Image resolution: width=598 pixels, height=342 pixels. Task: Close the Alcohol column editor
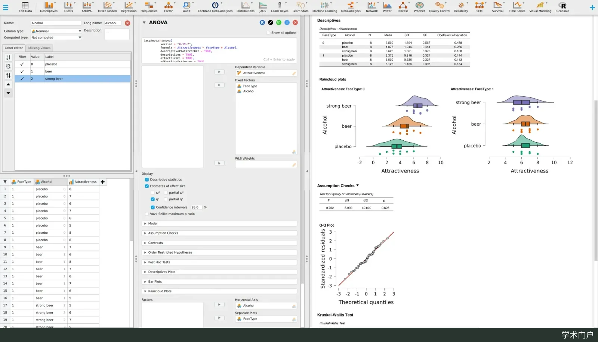coord(127,23)
